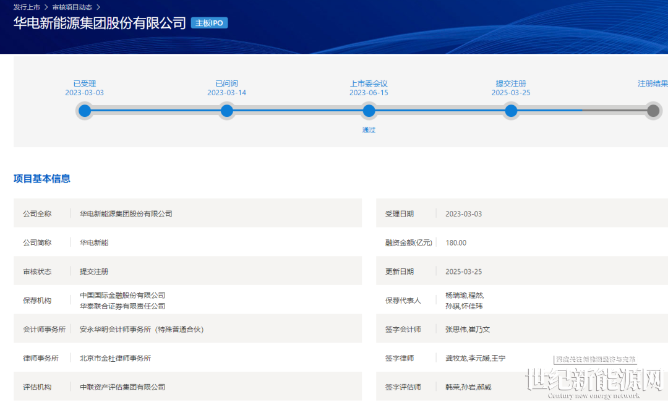Open the 发行上市 breadcrumb link

(x=27, y=7)
